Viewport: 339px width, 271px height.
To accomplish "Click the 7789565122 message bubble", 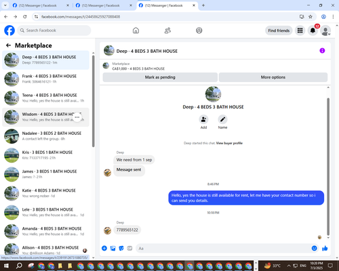I will [x=127, y=230].
